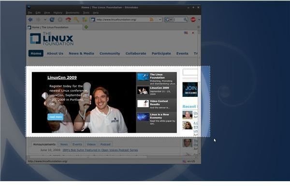The image size is (290, 186).
Task: Go back using the blue back arrow
Action: click(30, 19)
